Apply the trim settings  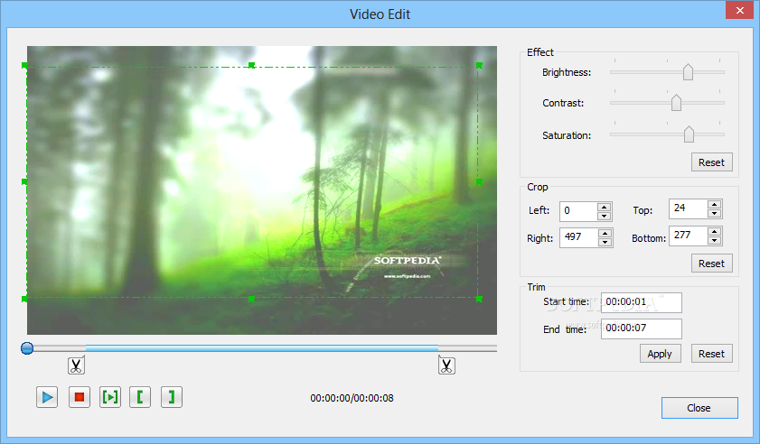661,354
